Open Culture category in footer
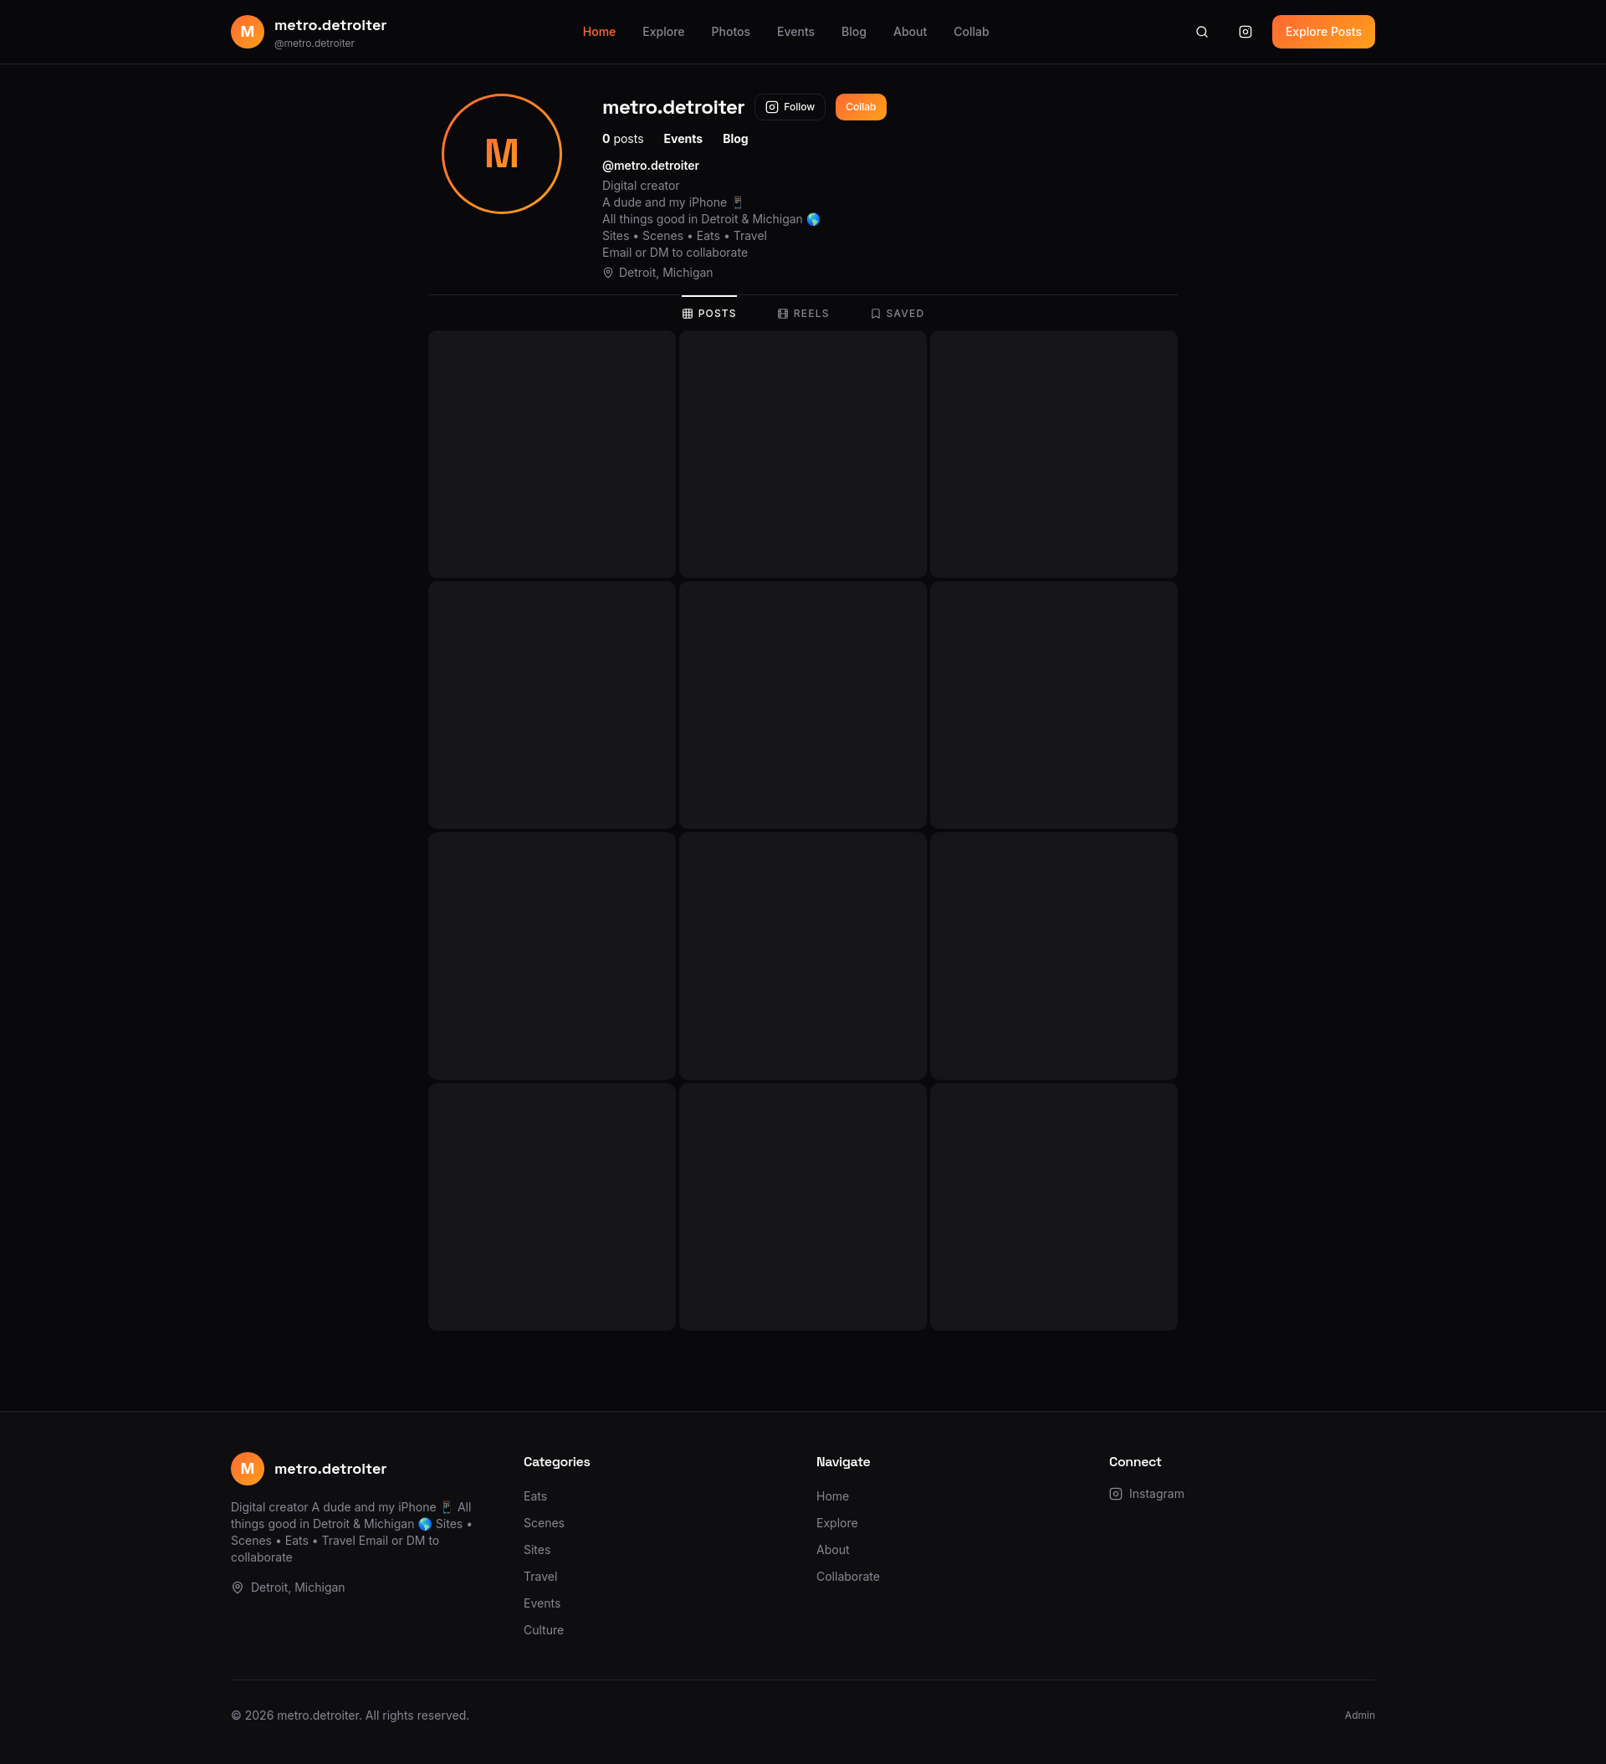The width and height of the screenshot is (1606, 1764). tap(544, 1629)
